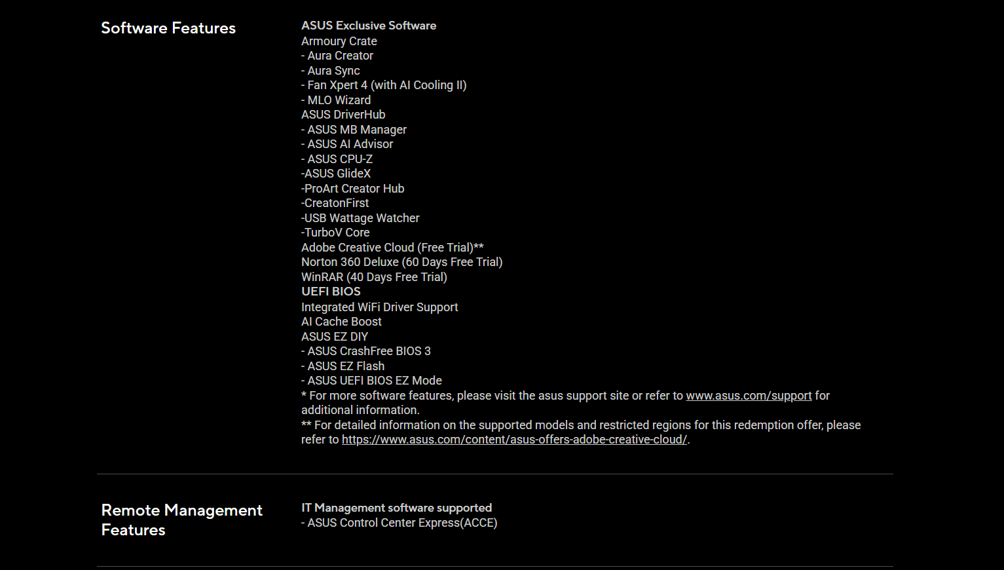Click the Remote Management Features heading
The height and width of the screenshot is (570, 1004).
point(181,520)
